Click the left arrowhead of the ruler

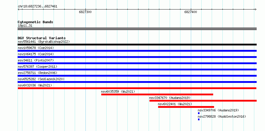coord(18,10)
